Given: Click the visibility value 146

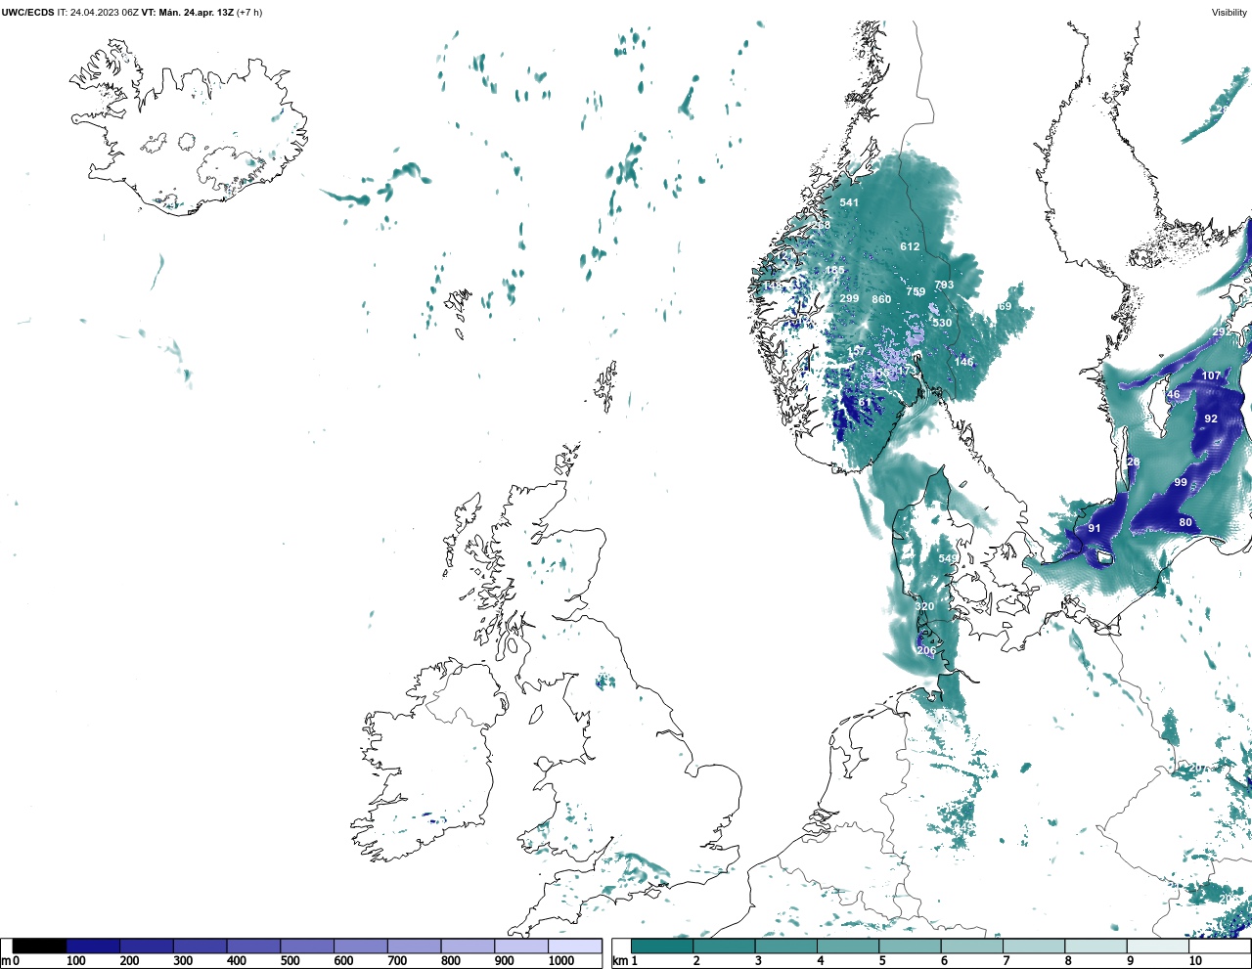Looking at the screenshot, I should pyautogui.click(x=964, y=362).
